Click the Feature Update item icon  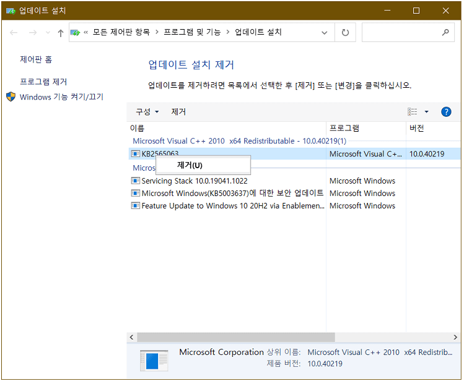tap(135, 205)
